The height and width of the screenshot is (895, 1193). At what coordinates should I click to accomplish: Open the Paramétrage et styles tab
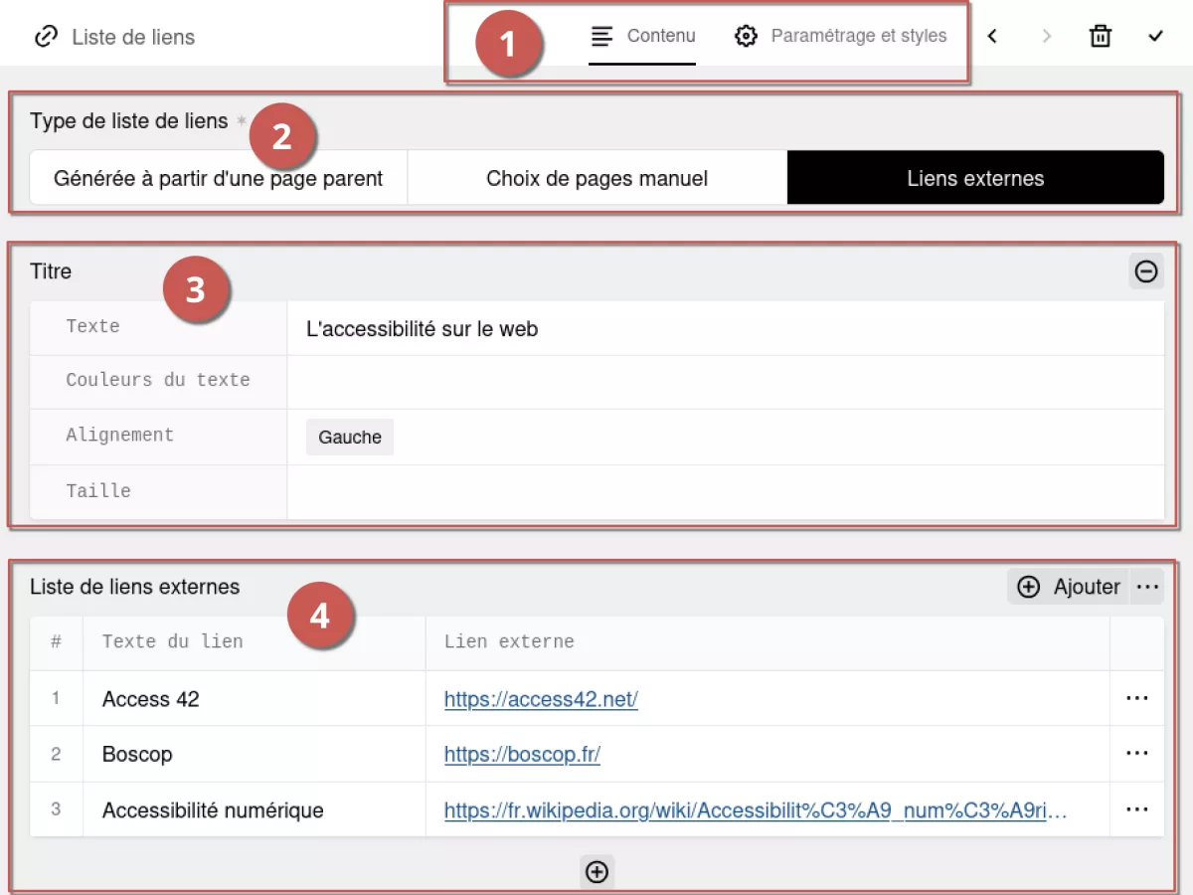(x=840, y=37)
